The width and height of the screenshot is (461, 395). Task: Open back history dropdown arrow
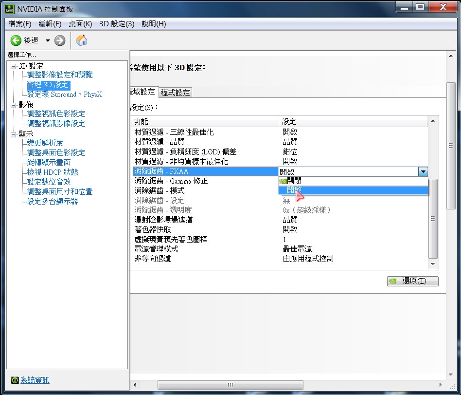click(48, 40)
